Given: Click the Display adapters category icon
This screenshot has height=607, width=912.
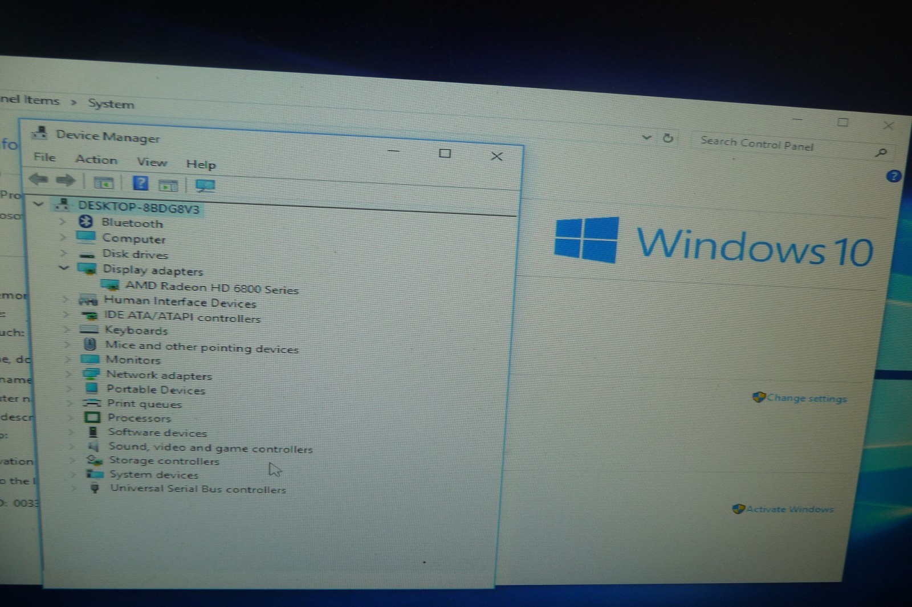Looking at the screenshot, I should 87,268.
